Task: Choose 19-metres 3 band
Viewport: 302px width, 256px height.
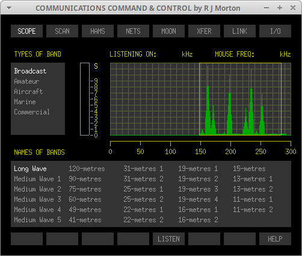Action: point(198,189)
